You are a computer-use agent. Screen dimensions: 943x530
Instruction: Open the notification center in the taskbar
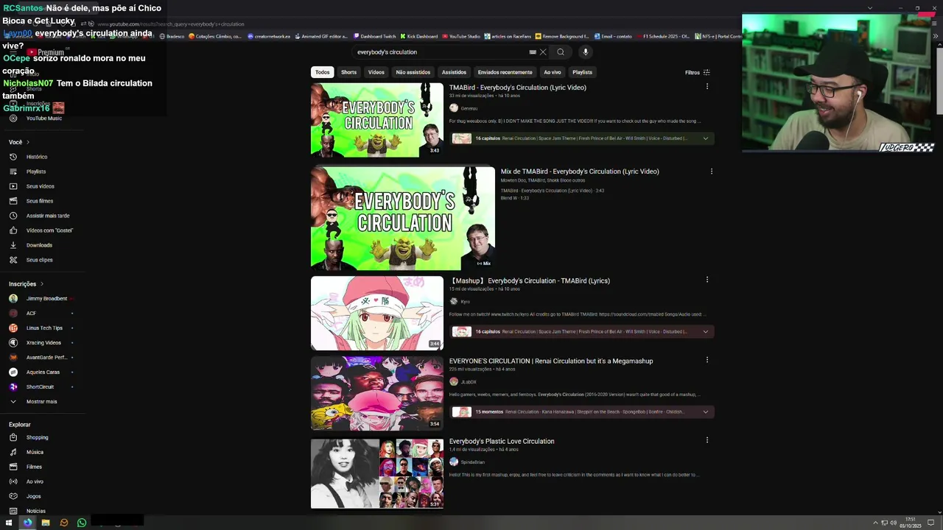pos(930,523)
